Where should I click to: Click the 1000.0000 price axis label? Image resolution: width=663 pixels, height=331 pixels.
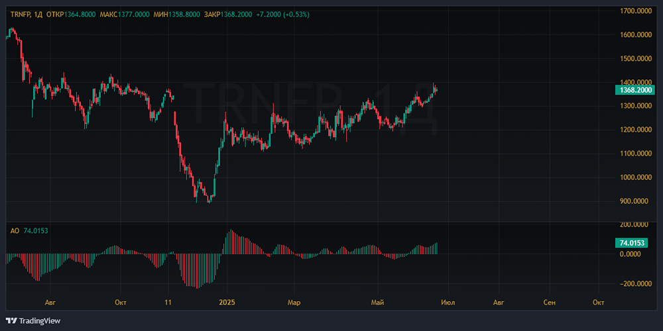pyautogui.click(x=636, y=177)
